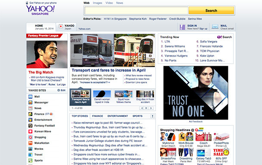Image resolution: width=262 pixels, height=165 pixels.
Task: Open the Temasek Junior College student story
Action: pos(108,141)
